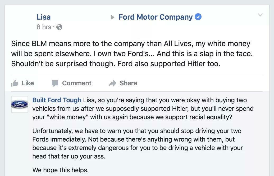The image size is (274, 176).
Task: Open the post options chevron menu
Action: [x=260, y=15]
